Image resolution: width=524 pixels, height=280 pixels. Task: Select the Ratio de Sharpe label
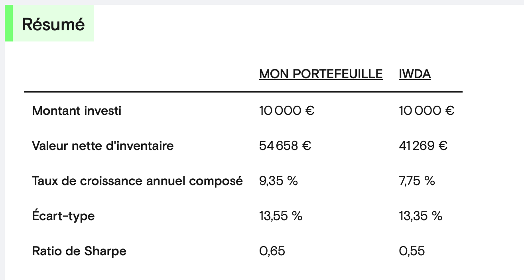79,251
